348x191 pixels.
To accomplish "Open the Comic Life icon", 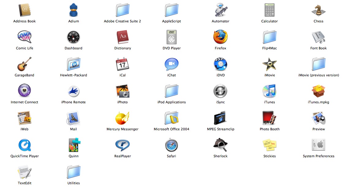I will click(x=25, y=37).
